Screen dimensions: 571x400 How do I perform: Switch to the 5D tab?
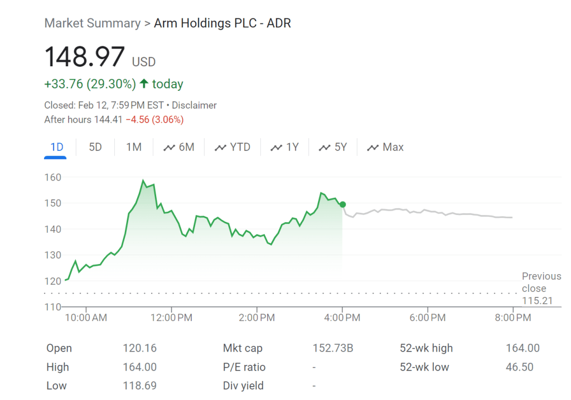pos(95,148)
